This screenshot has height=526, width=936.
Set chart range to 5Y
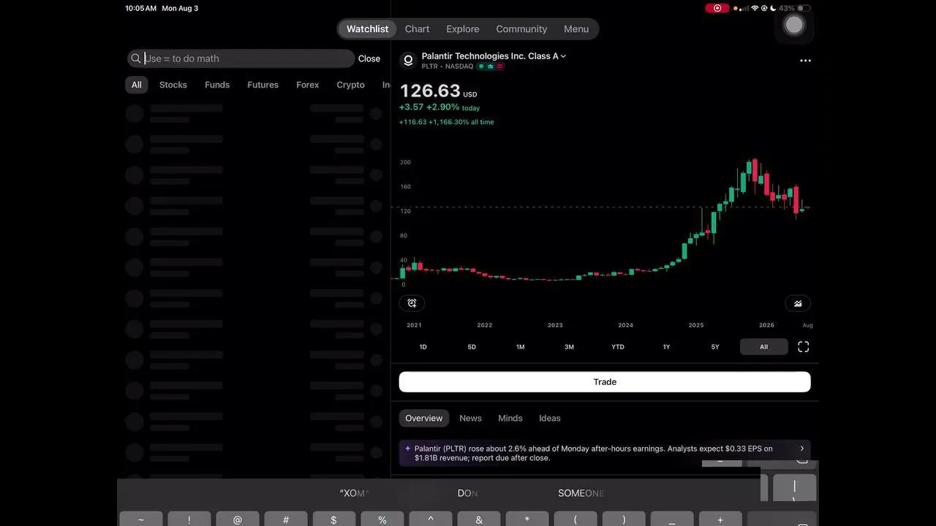click(x=715, y=347)
